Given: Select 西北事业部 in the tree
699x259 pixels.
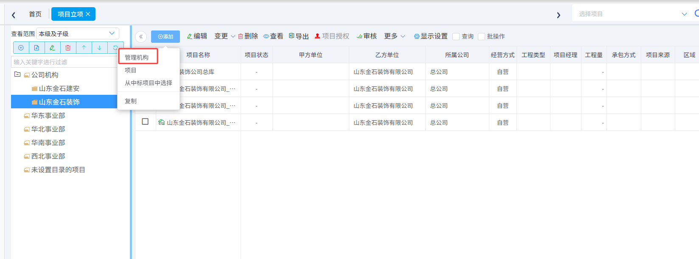Looking at the screenshot, I should [x=48, y=156].
